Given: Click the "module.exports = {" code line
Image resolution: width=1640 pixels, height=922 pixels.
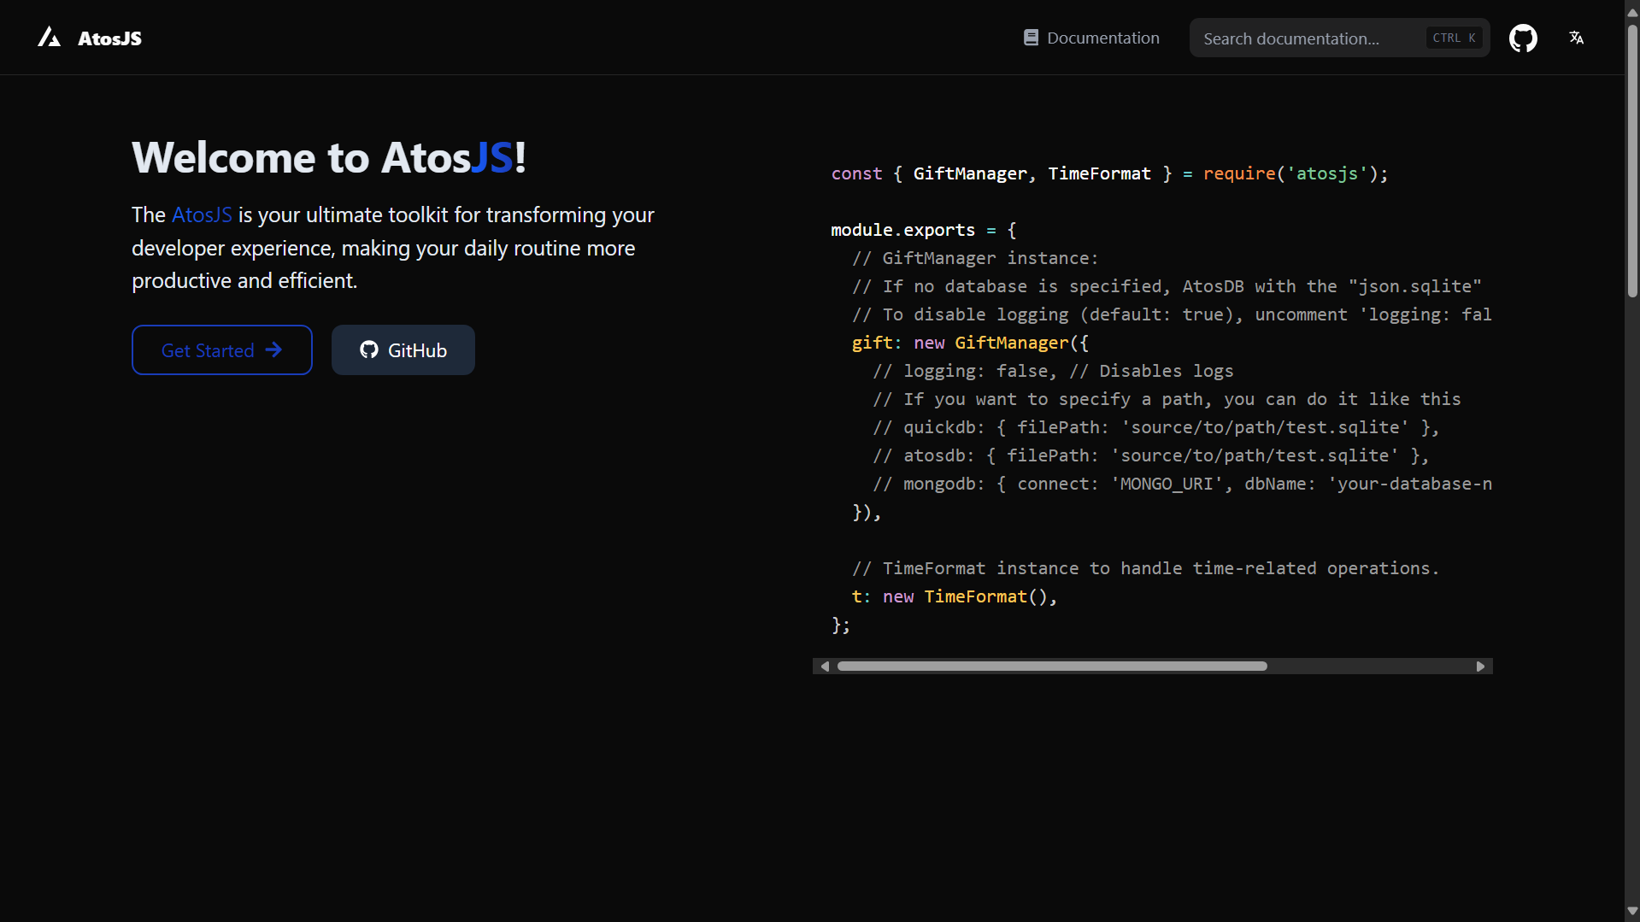Looking at the screenshot, I should (x=923, y=230).
